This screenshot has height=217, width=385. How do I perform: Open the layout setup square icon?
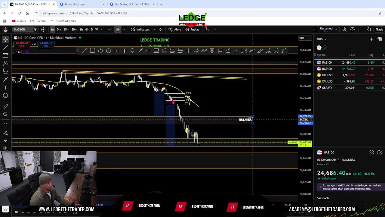[x=315, y=30]
